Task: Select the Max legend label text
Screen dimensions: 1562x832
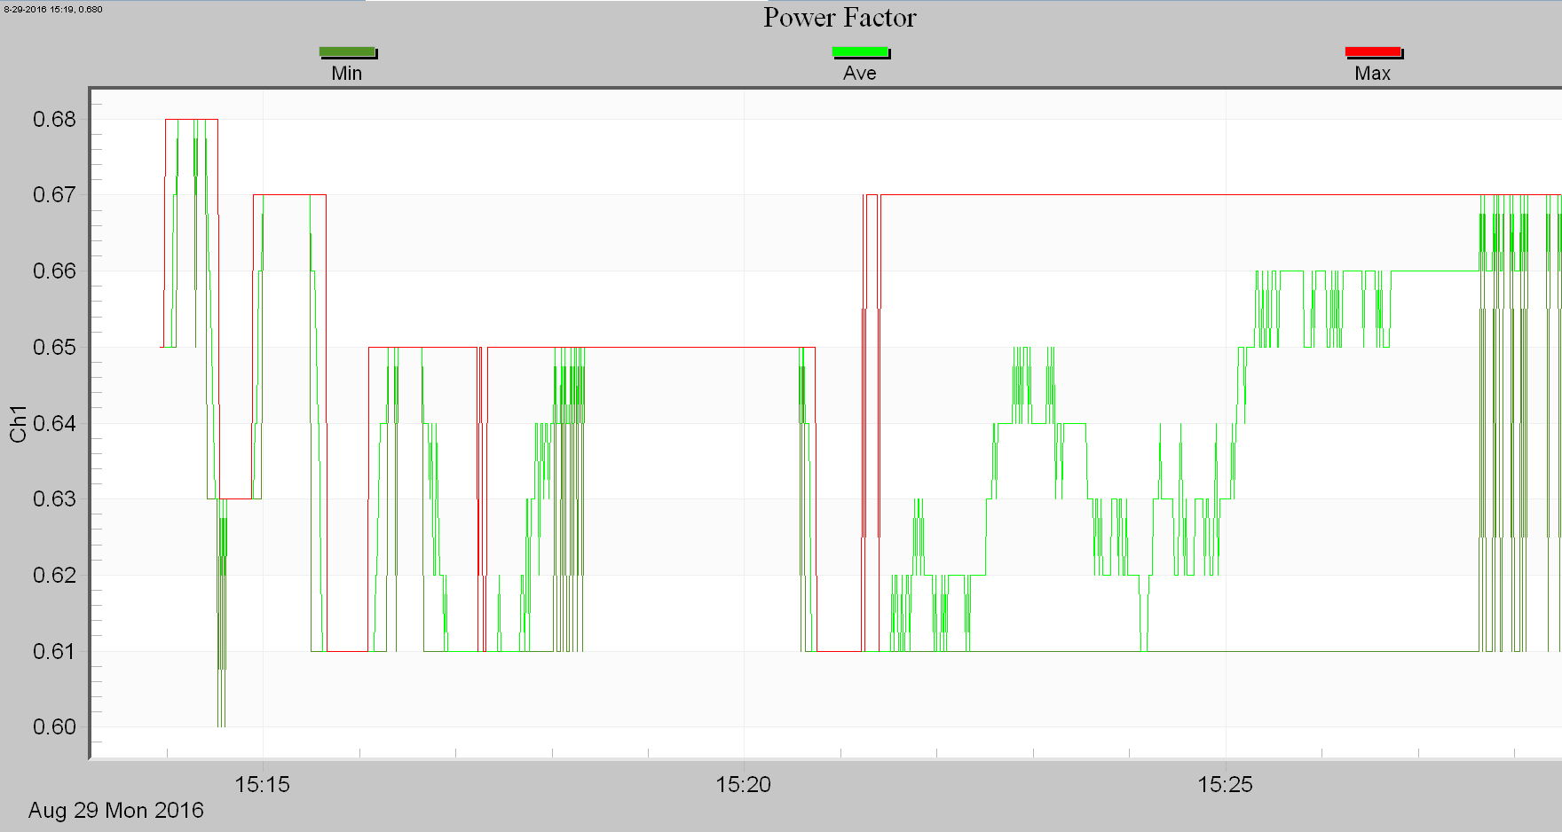Action: click(x=1372, y=73)
